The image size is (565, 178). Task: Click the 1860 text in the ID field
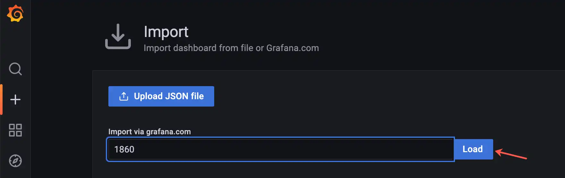pyautogui.click(x=124, y=149)
